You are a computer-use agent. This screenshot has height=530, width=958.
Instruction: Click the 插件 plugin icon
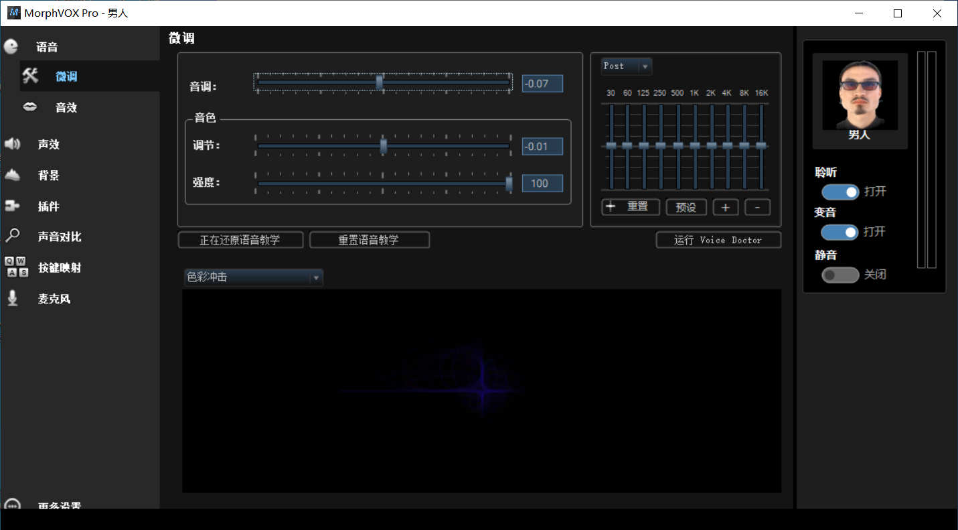12,206
